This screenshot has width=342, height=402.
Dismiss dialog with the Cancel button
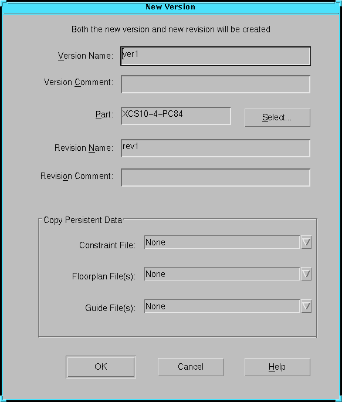pyautogui.click(x=191, y=367)
